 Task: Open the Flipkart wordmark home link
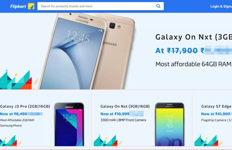[18, 6]
